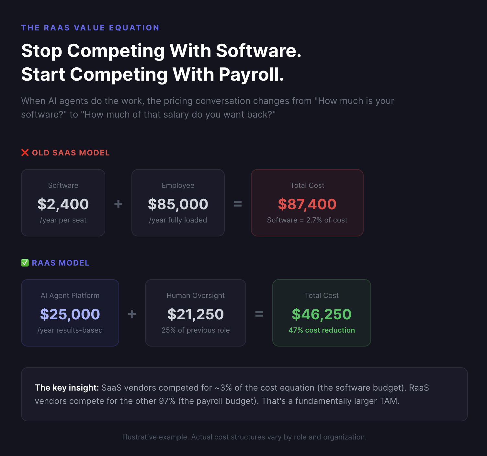This screenshot has height=456, width=487.
Task: Click the equals sign before the $87,400 total
Action: (238, 204)
